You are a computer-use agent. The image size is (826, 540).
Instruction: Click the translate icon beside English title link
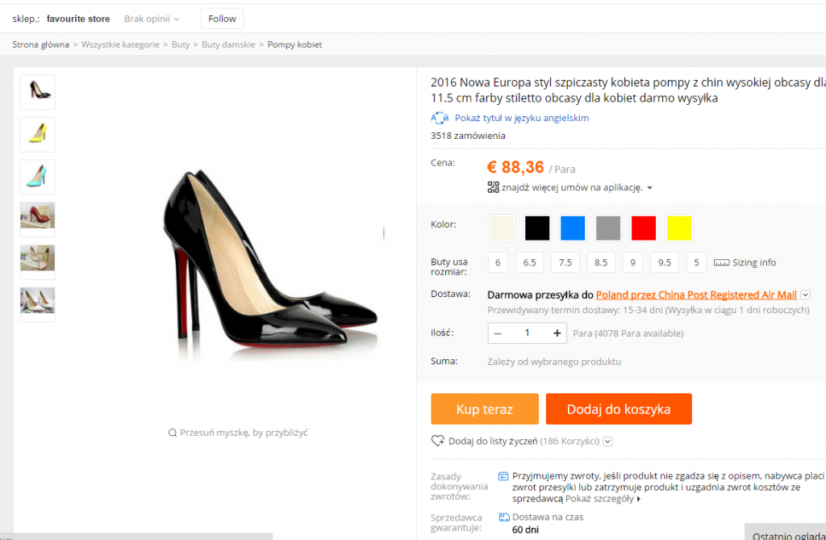point(439,118)
